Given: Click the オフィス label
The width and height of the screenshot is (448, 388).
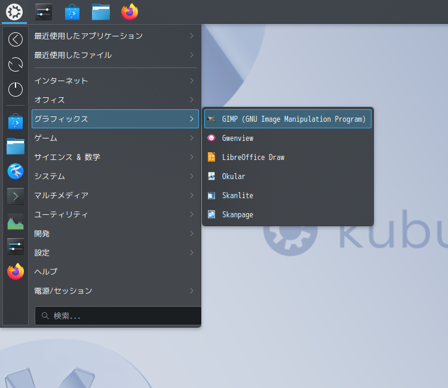Looking at the screenshot, I should click(x=50, y=100).
